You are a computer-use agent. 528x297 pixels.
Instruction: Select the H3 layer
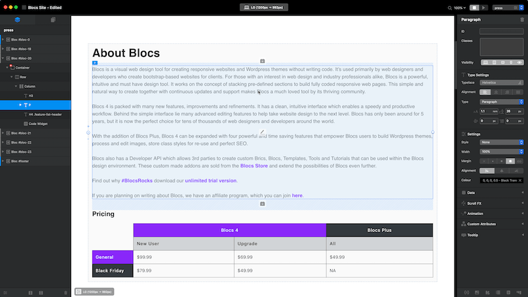pyautogui.click(x=35, y=96)
